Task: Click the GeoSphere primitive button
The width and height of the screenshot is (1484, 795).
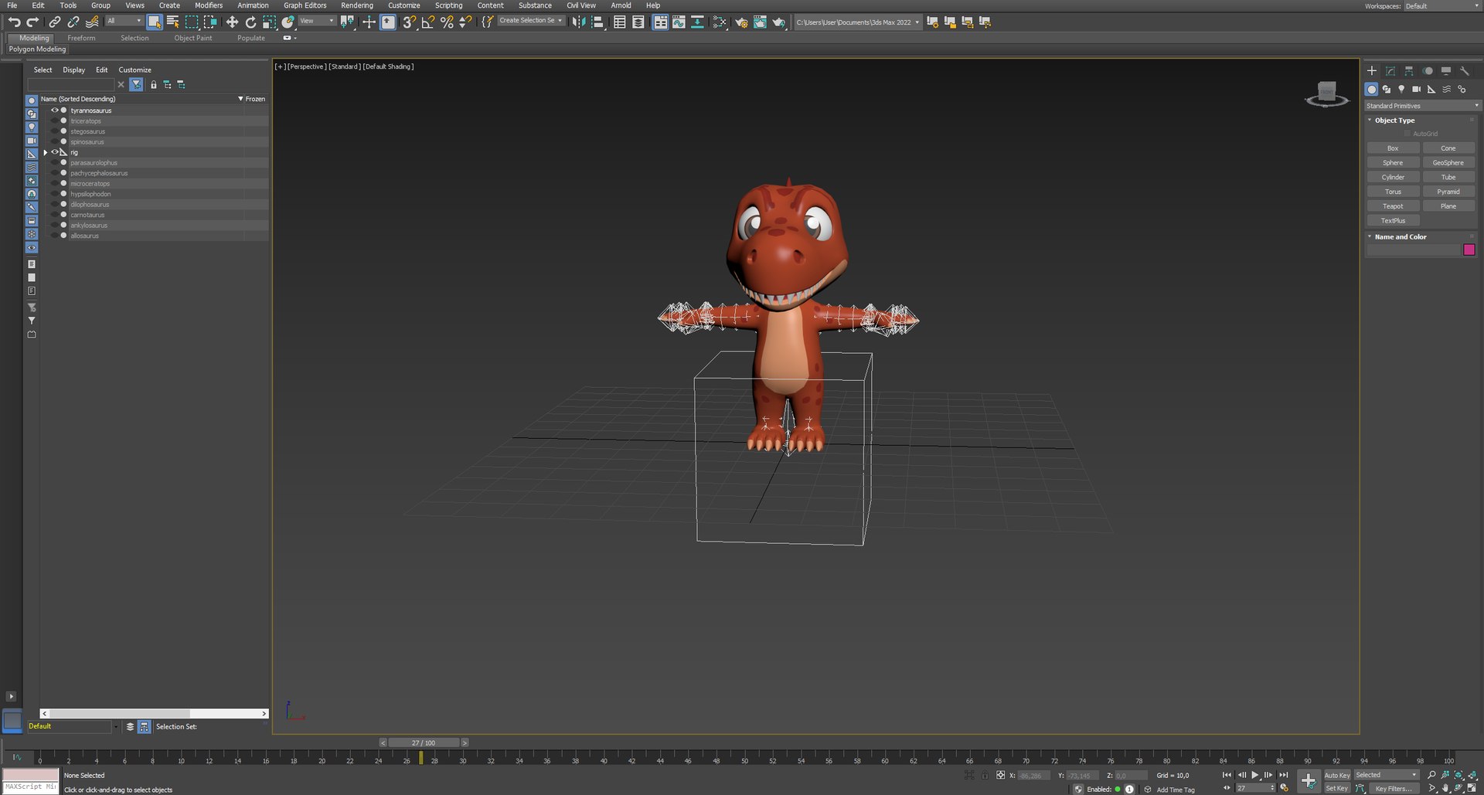Action: coord(1448,163)
